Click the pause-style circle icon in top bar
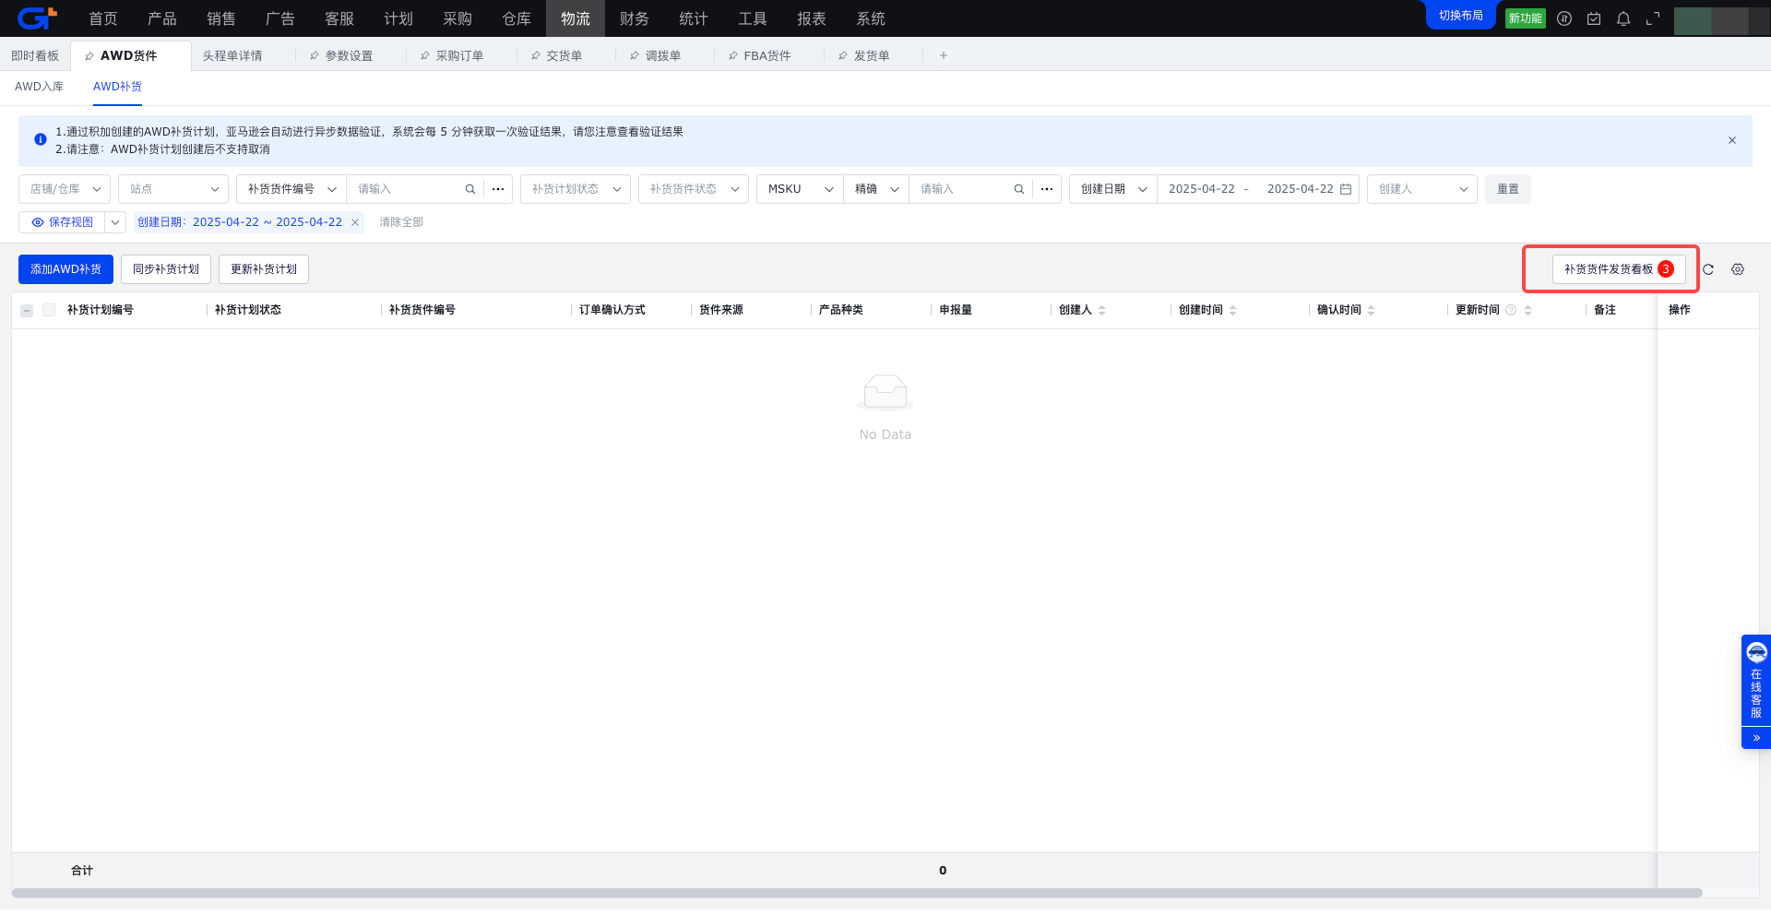Viewport: 1771px width, 915px height. click(x=1564, y=18)
